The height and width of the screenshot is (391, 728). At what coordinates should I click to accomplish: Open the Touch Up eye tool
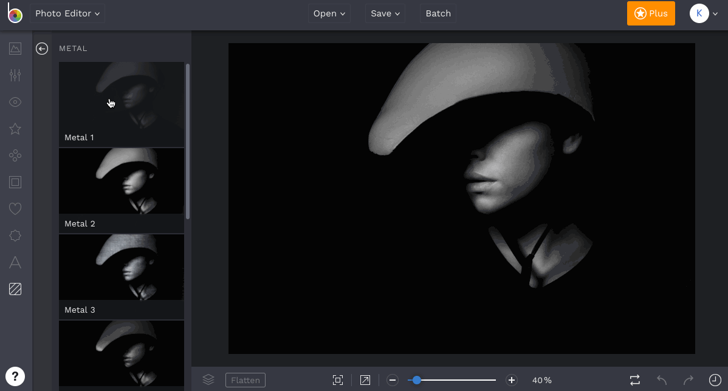15,102
